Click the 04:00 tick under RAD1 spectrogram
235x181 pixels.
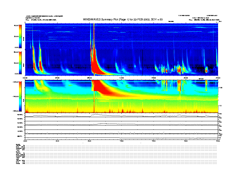(x=57, y=78)
